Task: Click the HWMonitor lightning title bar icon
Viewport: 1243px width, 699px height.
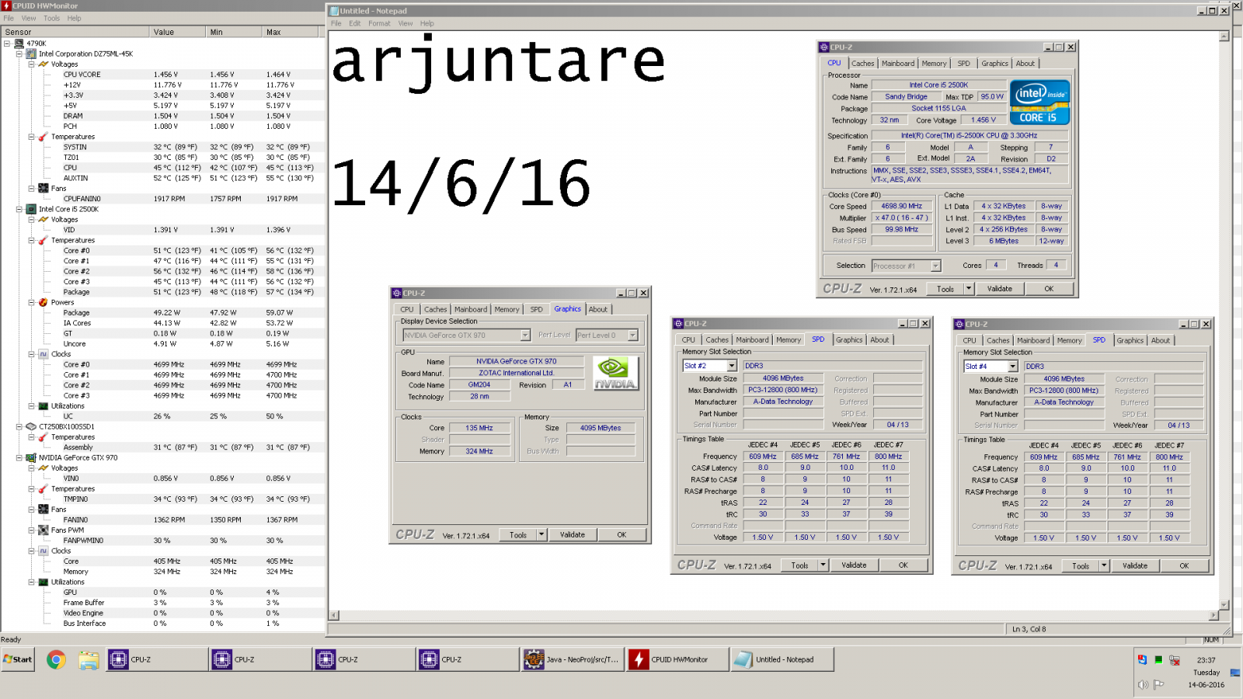Action: [6, 5]
